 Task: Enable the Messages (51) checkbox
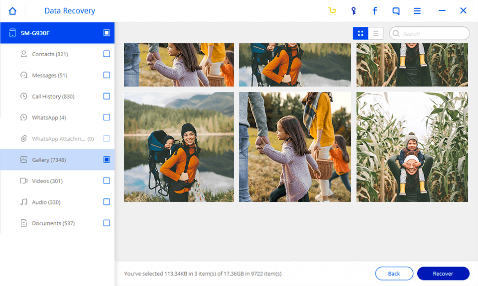pyautogui.click(x=107, y=75)
